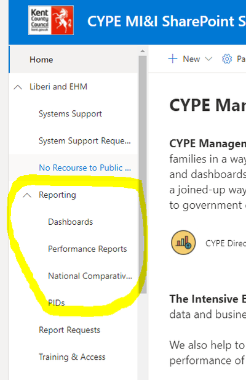The height and width of the screenshot is (380, 246).
Task: Click the Reporting navigation label
Action: coord(57,195)
